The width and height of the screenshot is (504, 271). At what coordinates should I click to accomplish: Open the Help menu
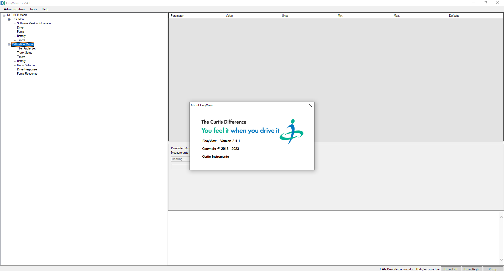(45, 9)
